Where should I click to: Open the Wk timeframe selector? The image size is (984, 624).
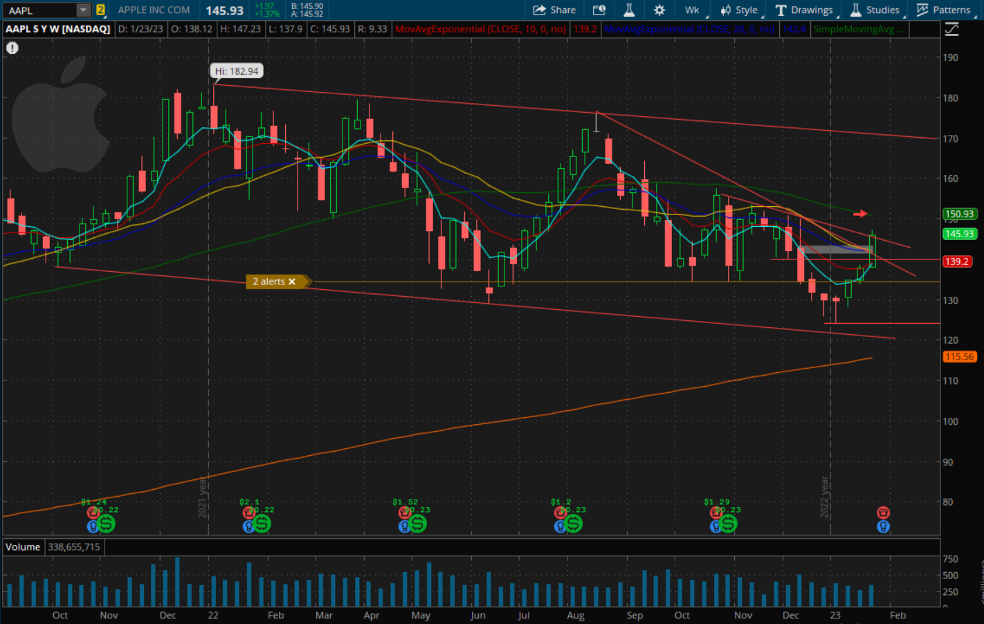pyautogui.click(x=692, y=10)
